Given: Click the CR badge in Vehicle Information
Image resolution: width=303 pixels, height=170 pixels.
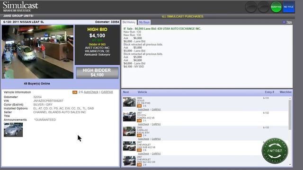Looking at the screenshot, I should point(75,92).
